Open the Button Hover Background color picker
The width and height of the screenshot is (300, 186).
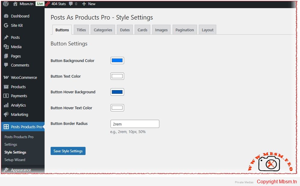point(117,92)
